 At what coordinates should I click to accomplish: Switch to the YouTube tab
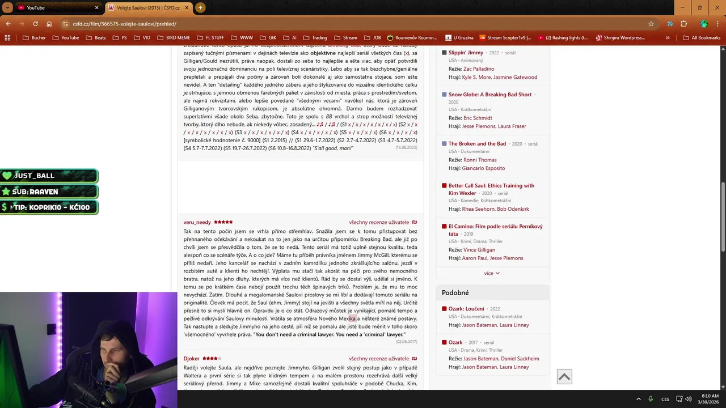point(58,7)
